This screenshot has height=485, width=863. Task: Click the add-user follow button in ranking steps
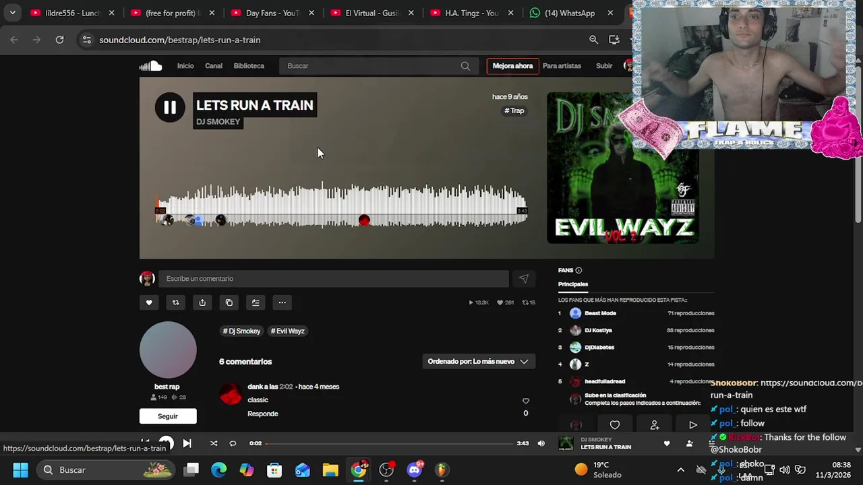pyautogui.click(x=654, y=425)
